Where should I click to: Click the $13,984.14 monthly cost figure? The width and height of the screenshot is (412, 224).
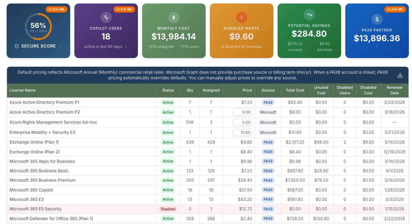click(174, 37)
